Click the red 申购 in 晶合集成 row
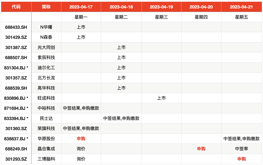 click(201, 149)
